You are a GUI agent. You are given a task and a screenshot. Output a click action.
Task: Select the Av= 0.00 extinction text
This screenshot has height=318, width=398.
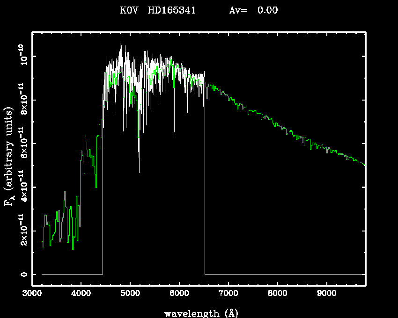click(253, 10)
